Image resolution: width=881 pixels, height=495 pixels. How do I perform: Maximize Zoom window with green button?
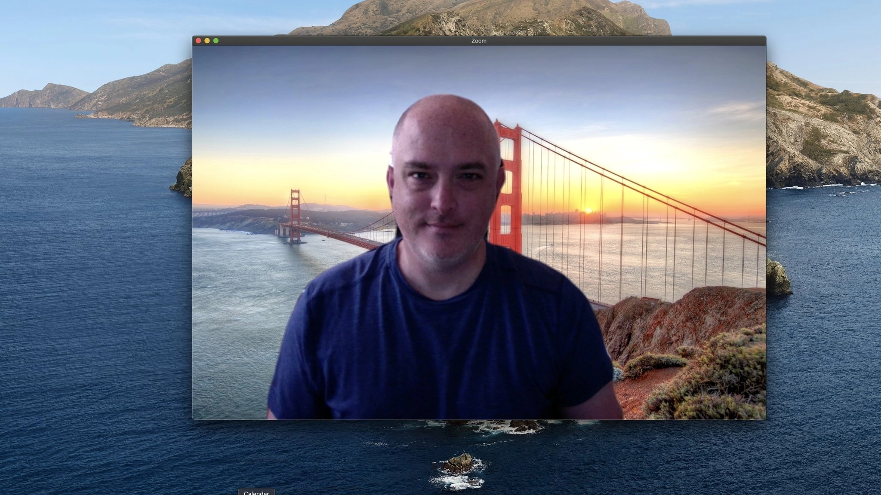(x=216, y=41)
